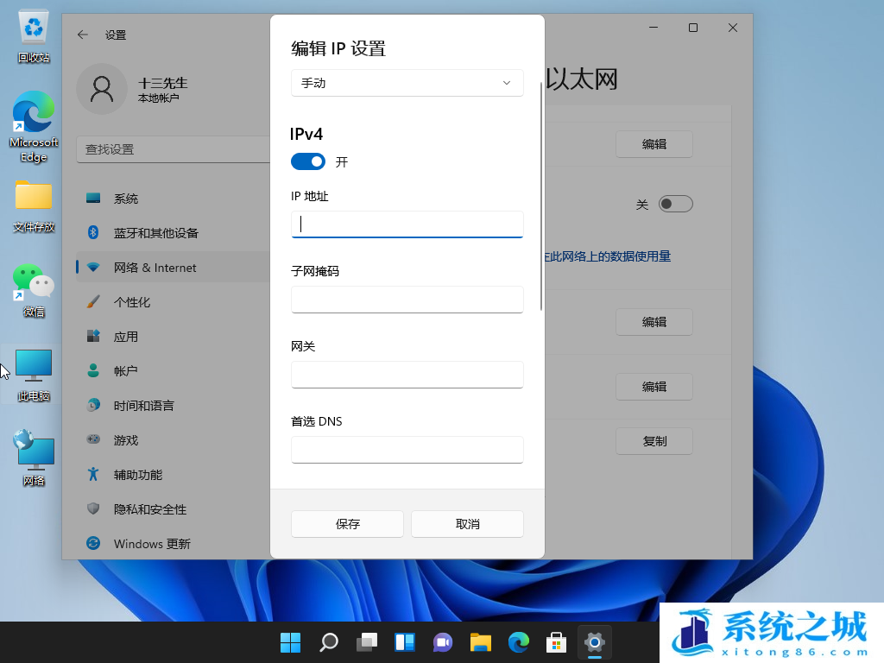Click the Settings back arrow

83,35
